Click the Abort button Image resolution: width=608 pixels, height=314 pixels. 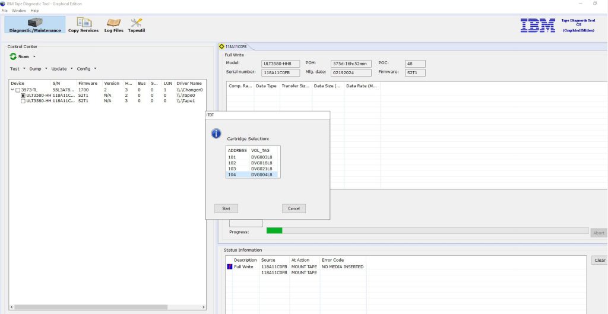[x=598, y=233]
